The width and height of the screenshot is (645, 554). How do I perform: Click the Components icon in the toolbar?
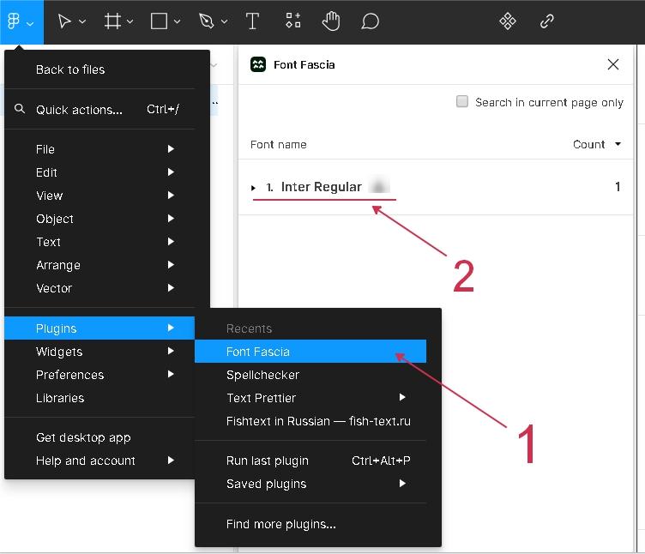[508, 21]
